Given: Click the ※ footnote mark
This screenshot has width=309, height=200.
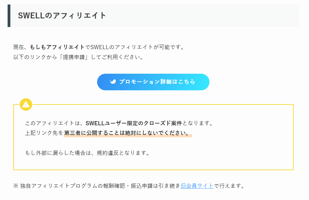Looking at the screenshot, I should (16, 186).
